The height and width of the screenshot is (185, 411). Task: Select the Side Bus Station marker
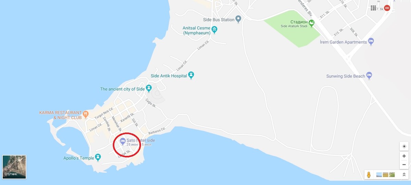click(239, 20)
